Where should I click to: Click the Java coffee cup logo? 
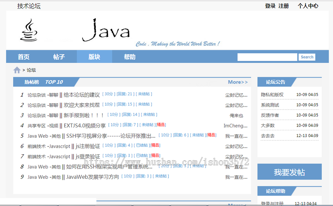click(29, 30)
